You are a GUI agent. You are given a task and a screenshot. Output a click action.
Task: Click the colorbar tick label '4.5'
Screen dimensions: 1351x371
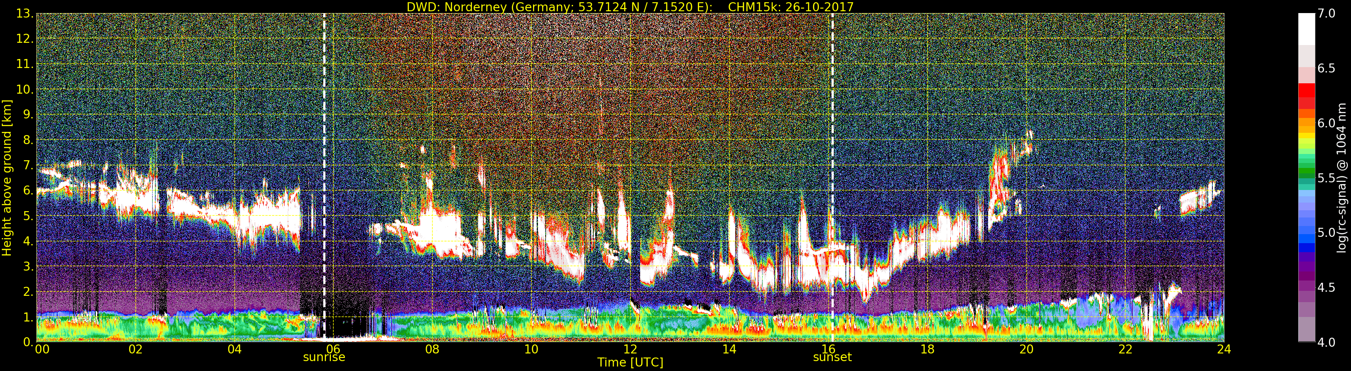(1326, 288)
